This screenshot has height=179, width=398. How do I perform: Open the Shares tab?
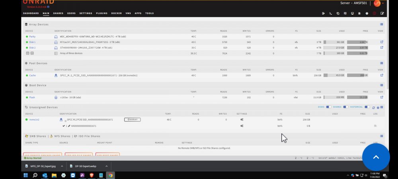[x=58, y=13]
